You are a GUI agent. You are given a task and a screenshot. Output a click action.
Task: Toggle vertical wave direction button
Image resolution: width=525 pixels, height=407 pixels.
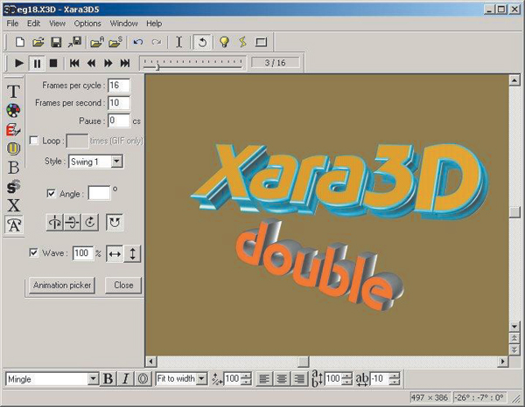coord(133,253)
